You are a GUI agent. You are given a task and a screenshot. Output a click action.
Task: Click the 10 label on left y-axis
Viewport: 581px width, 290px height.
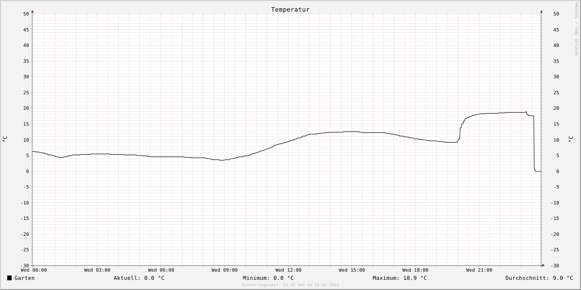[x=26, y=140]
